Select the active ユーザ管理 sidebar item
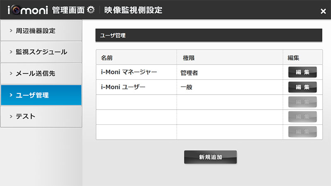Screen dimensions: 331x186 click(x=41, y=95)
